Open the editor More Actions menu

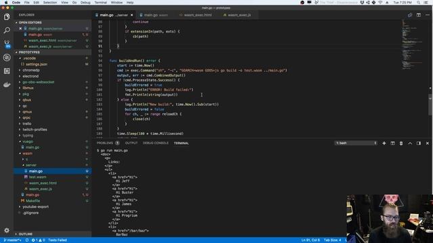pyautogui.click(x=428, y=15)
